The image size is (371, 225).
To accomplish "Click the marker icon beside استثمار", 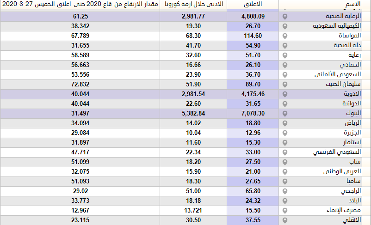I will pyautogui.click(x=285, y=142).
